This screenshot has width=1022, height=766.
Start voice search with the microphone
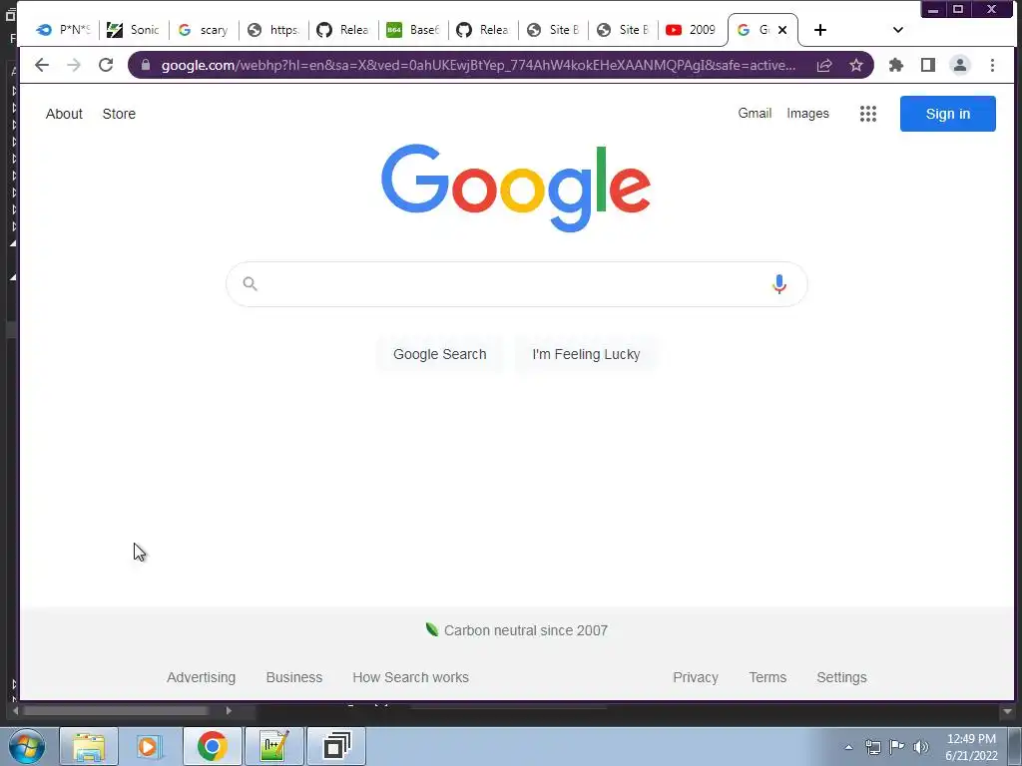point(778,284)
